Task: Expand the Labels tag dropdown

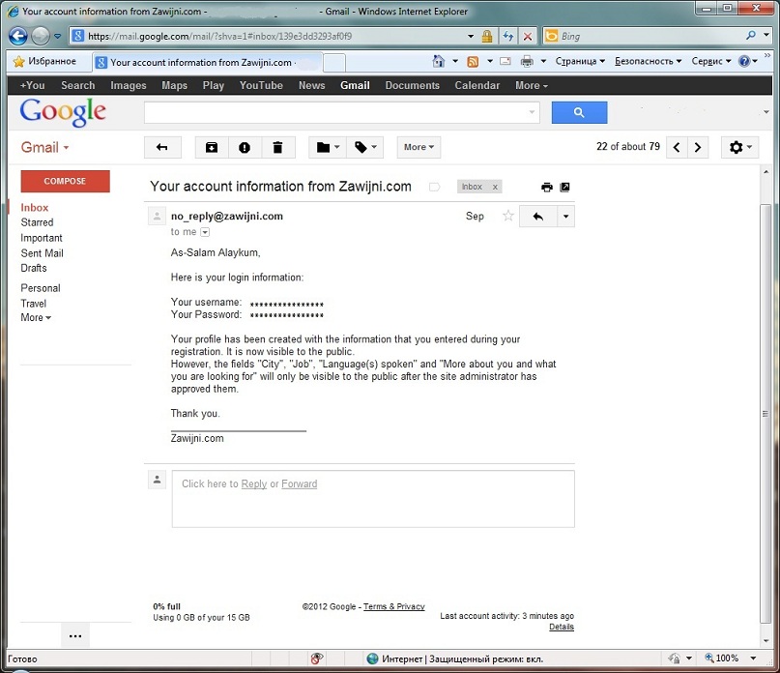Action: click(366, 147)
